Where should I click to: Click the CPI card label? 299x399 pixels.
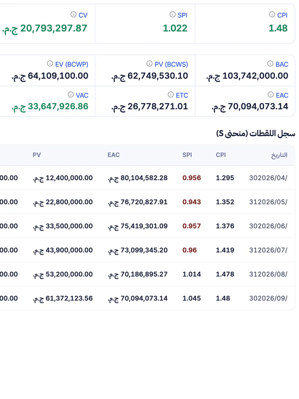282,15
